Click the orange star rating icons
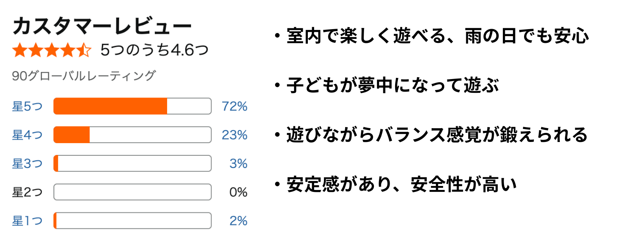The image size is (631, 245). 52,50
